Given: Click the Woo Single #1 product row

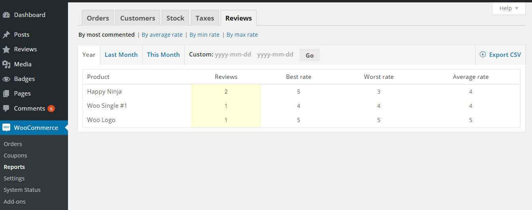Looking at the screenshot, I should (301, 106).
